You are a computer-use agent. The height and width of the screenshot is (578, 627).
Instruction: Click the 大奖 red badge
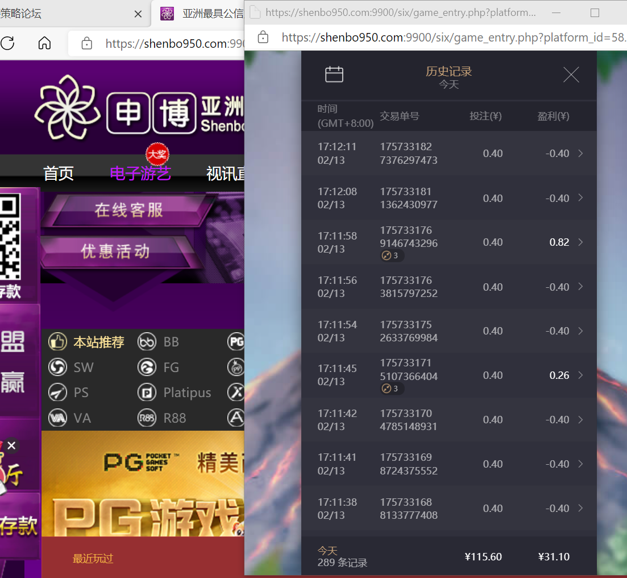157,154
